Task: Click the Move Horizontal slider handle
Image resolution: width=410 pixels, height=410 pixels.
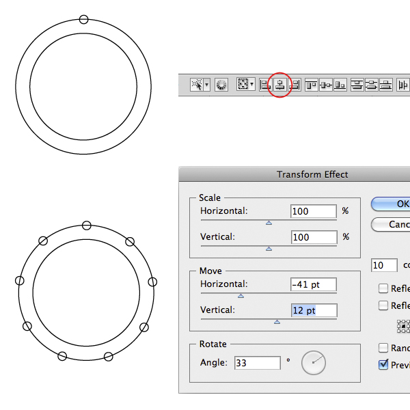Action: pyautogui.click(x=241, y=295)
